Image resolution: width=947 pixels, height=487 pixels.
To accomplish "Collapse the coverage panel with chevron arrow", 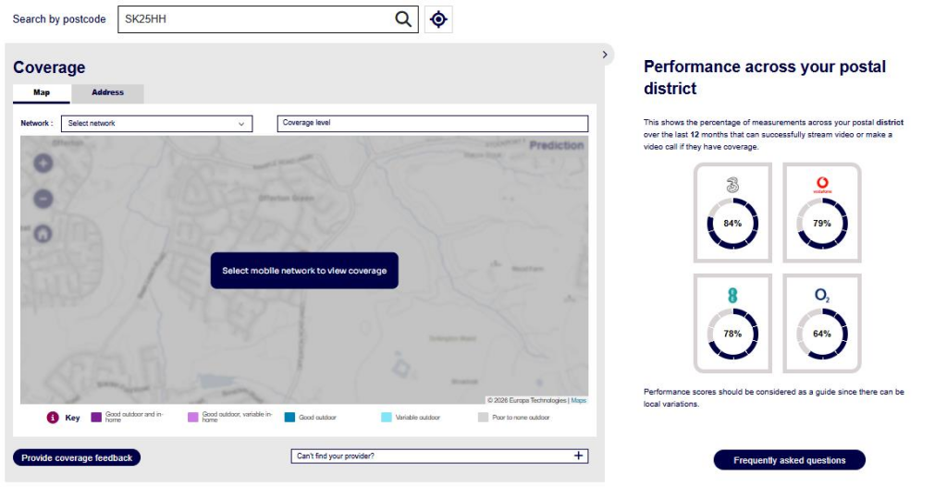I will pos(605,55).
